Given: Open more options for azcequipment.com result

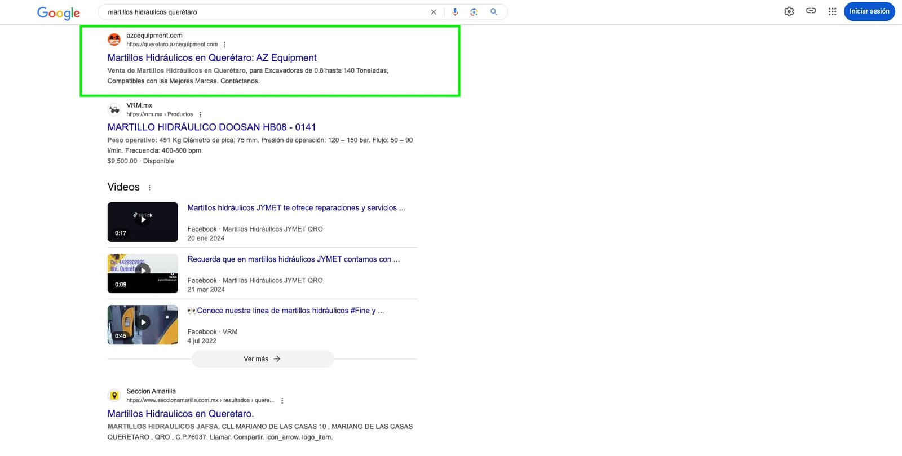Looking at the screenshot, I should pyautogui.click(x=224, y=45).
